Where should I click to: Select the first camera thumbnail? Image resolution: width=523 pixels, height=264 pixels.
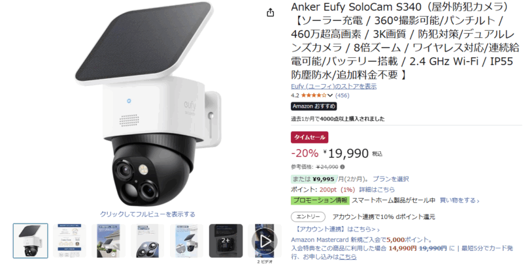tap(30, 241)
